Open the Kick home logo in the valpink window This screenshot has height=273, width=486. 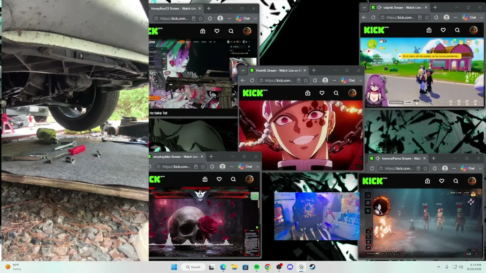(376, 30)
